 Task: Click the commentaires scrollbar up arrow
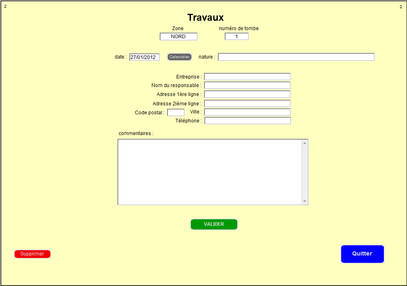point(305,143)
